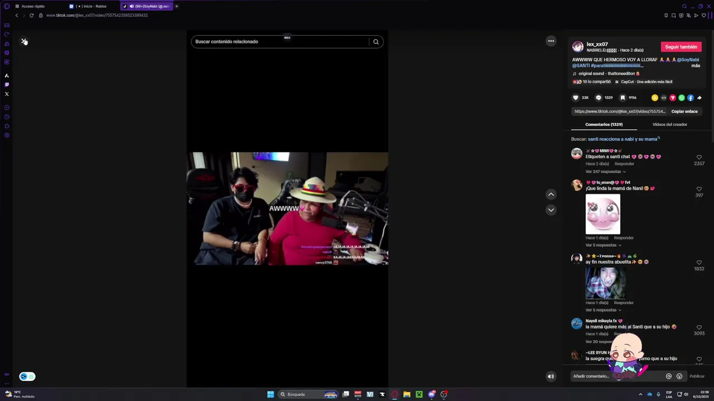
Task: Open File Explorer from the taskbar
Action: click(x=407, y=394)
